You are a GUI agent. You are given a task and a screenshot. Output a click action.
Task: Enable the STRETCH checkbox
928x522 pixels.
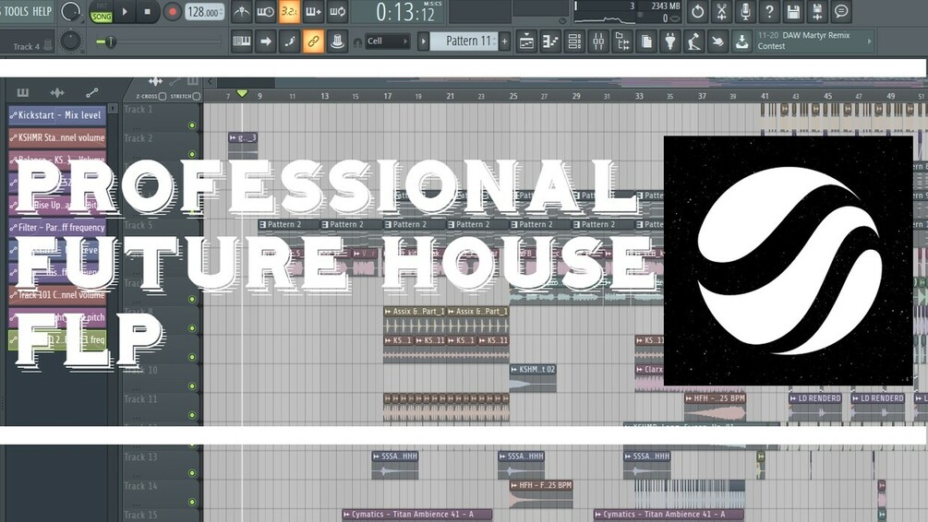tap(197, 96)
